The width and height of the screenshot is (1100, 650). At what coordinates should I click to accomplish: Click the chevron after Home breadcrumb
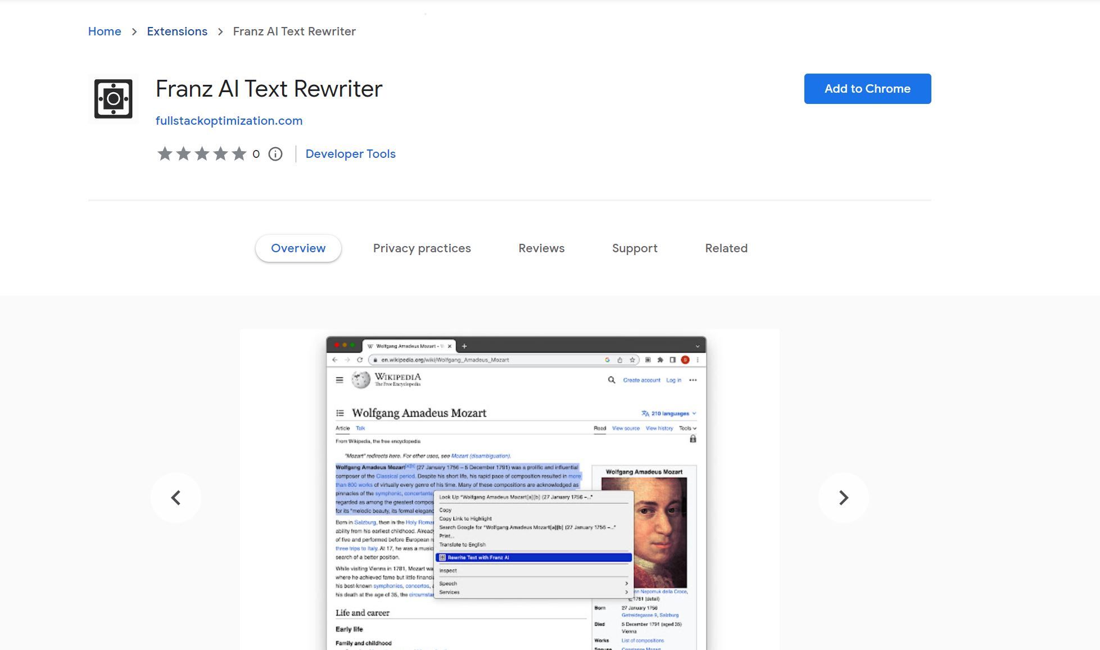click(134, 32)
